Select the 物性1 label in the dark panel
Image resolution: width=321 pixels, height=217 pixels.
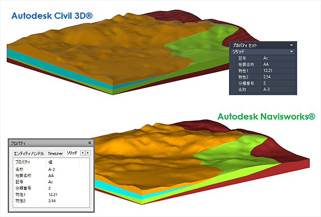(243, 71)
